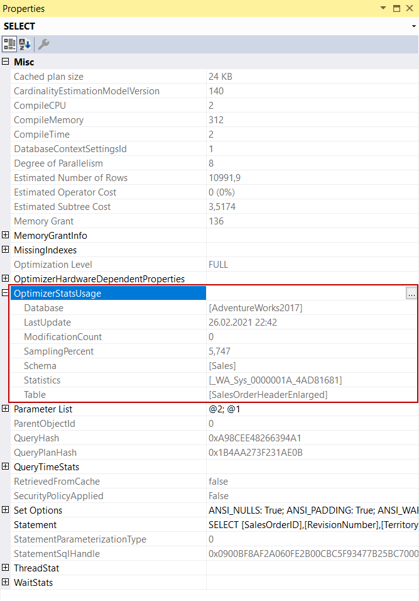Viewport: 419px width, 601px height.
Task: Click the Schema value [Sales]
Action: point(222,366)
